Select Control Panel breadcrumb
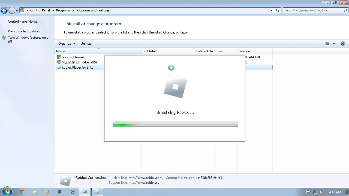Screen dimensions: 349x196 (40, 10)
